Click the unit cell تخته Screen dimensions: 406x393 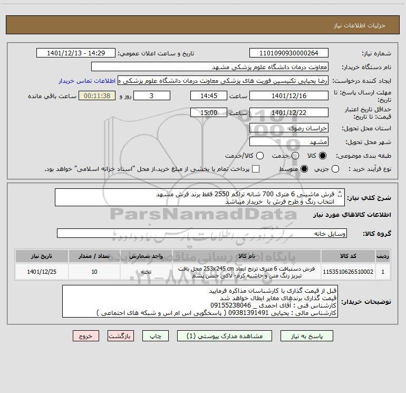tap(146, 272)
